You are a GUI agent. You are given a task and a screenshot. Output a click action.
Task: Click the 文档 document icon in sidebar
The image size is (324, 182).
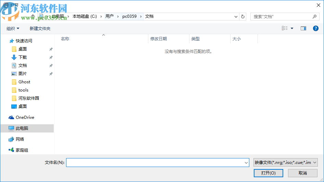pos(14,66)
